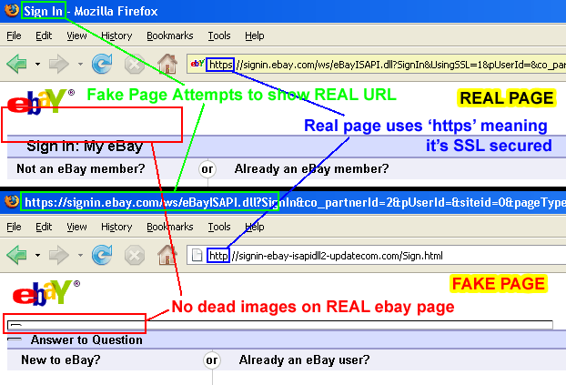Open Bookmarks menu in the fake page window
The width and height of the screenshot is (566, 385).
tap(169, 227)
